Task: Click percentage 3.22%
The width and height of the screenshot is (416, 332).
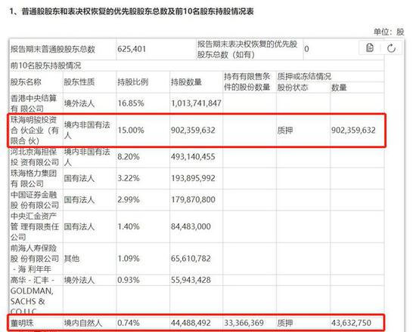Action: tap(129, 178)
